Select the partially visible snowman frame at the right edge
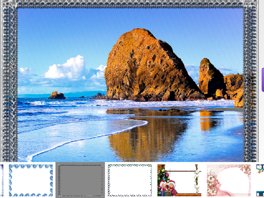 point(260,180)
